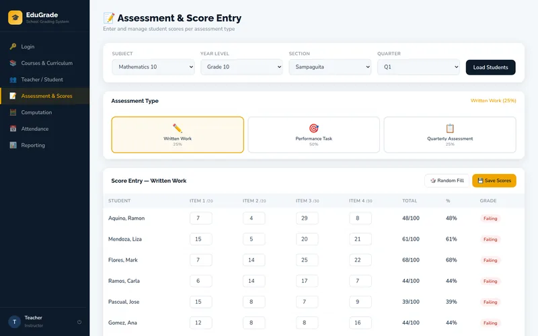
Task: Select the Quarterly Assessment type
Action: 450,135
